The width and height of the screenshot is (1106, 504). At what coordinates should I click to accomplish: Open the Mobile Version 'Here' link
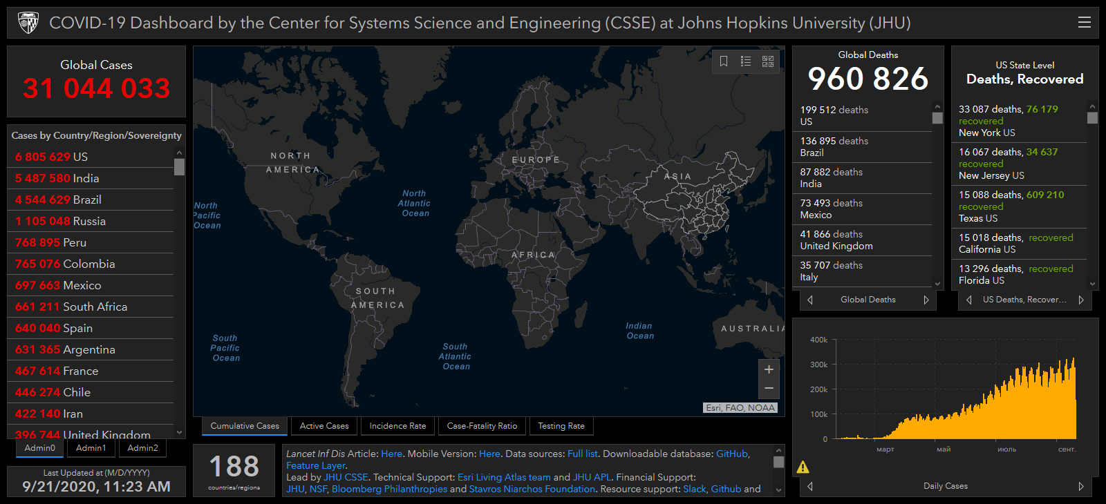tap(489, 454)
